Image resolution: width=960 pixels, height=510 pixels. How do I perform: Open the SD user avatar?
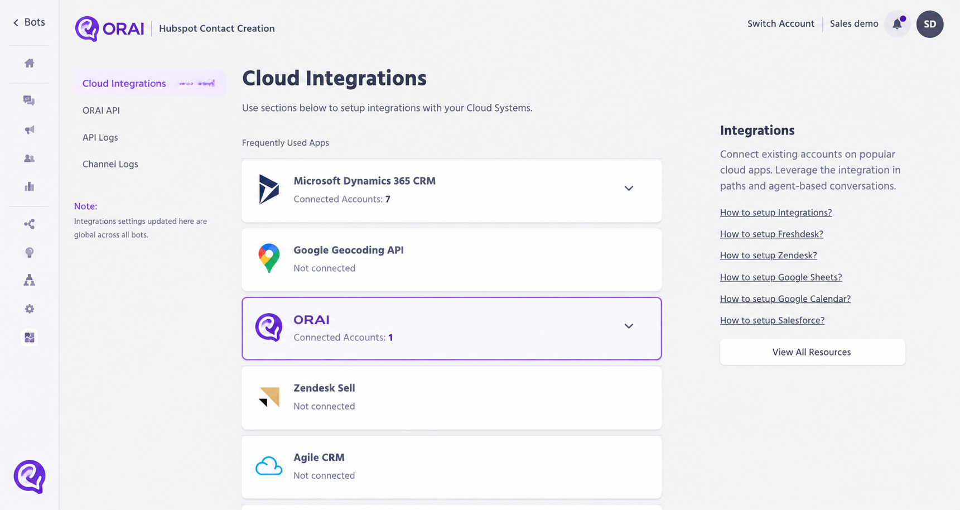pos(930,24)
